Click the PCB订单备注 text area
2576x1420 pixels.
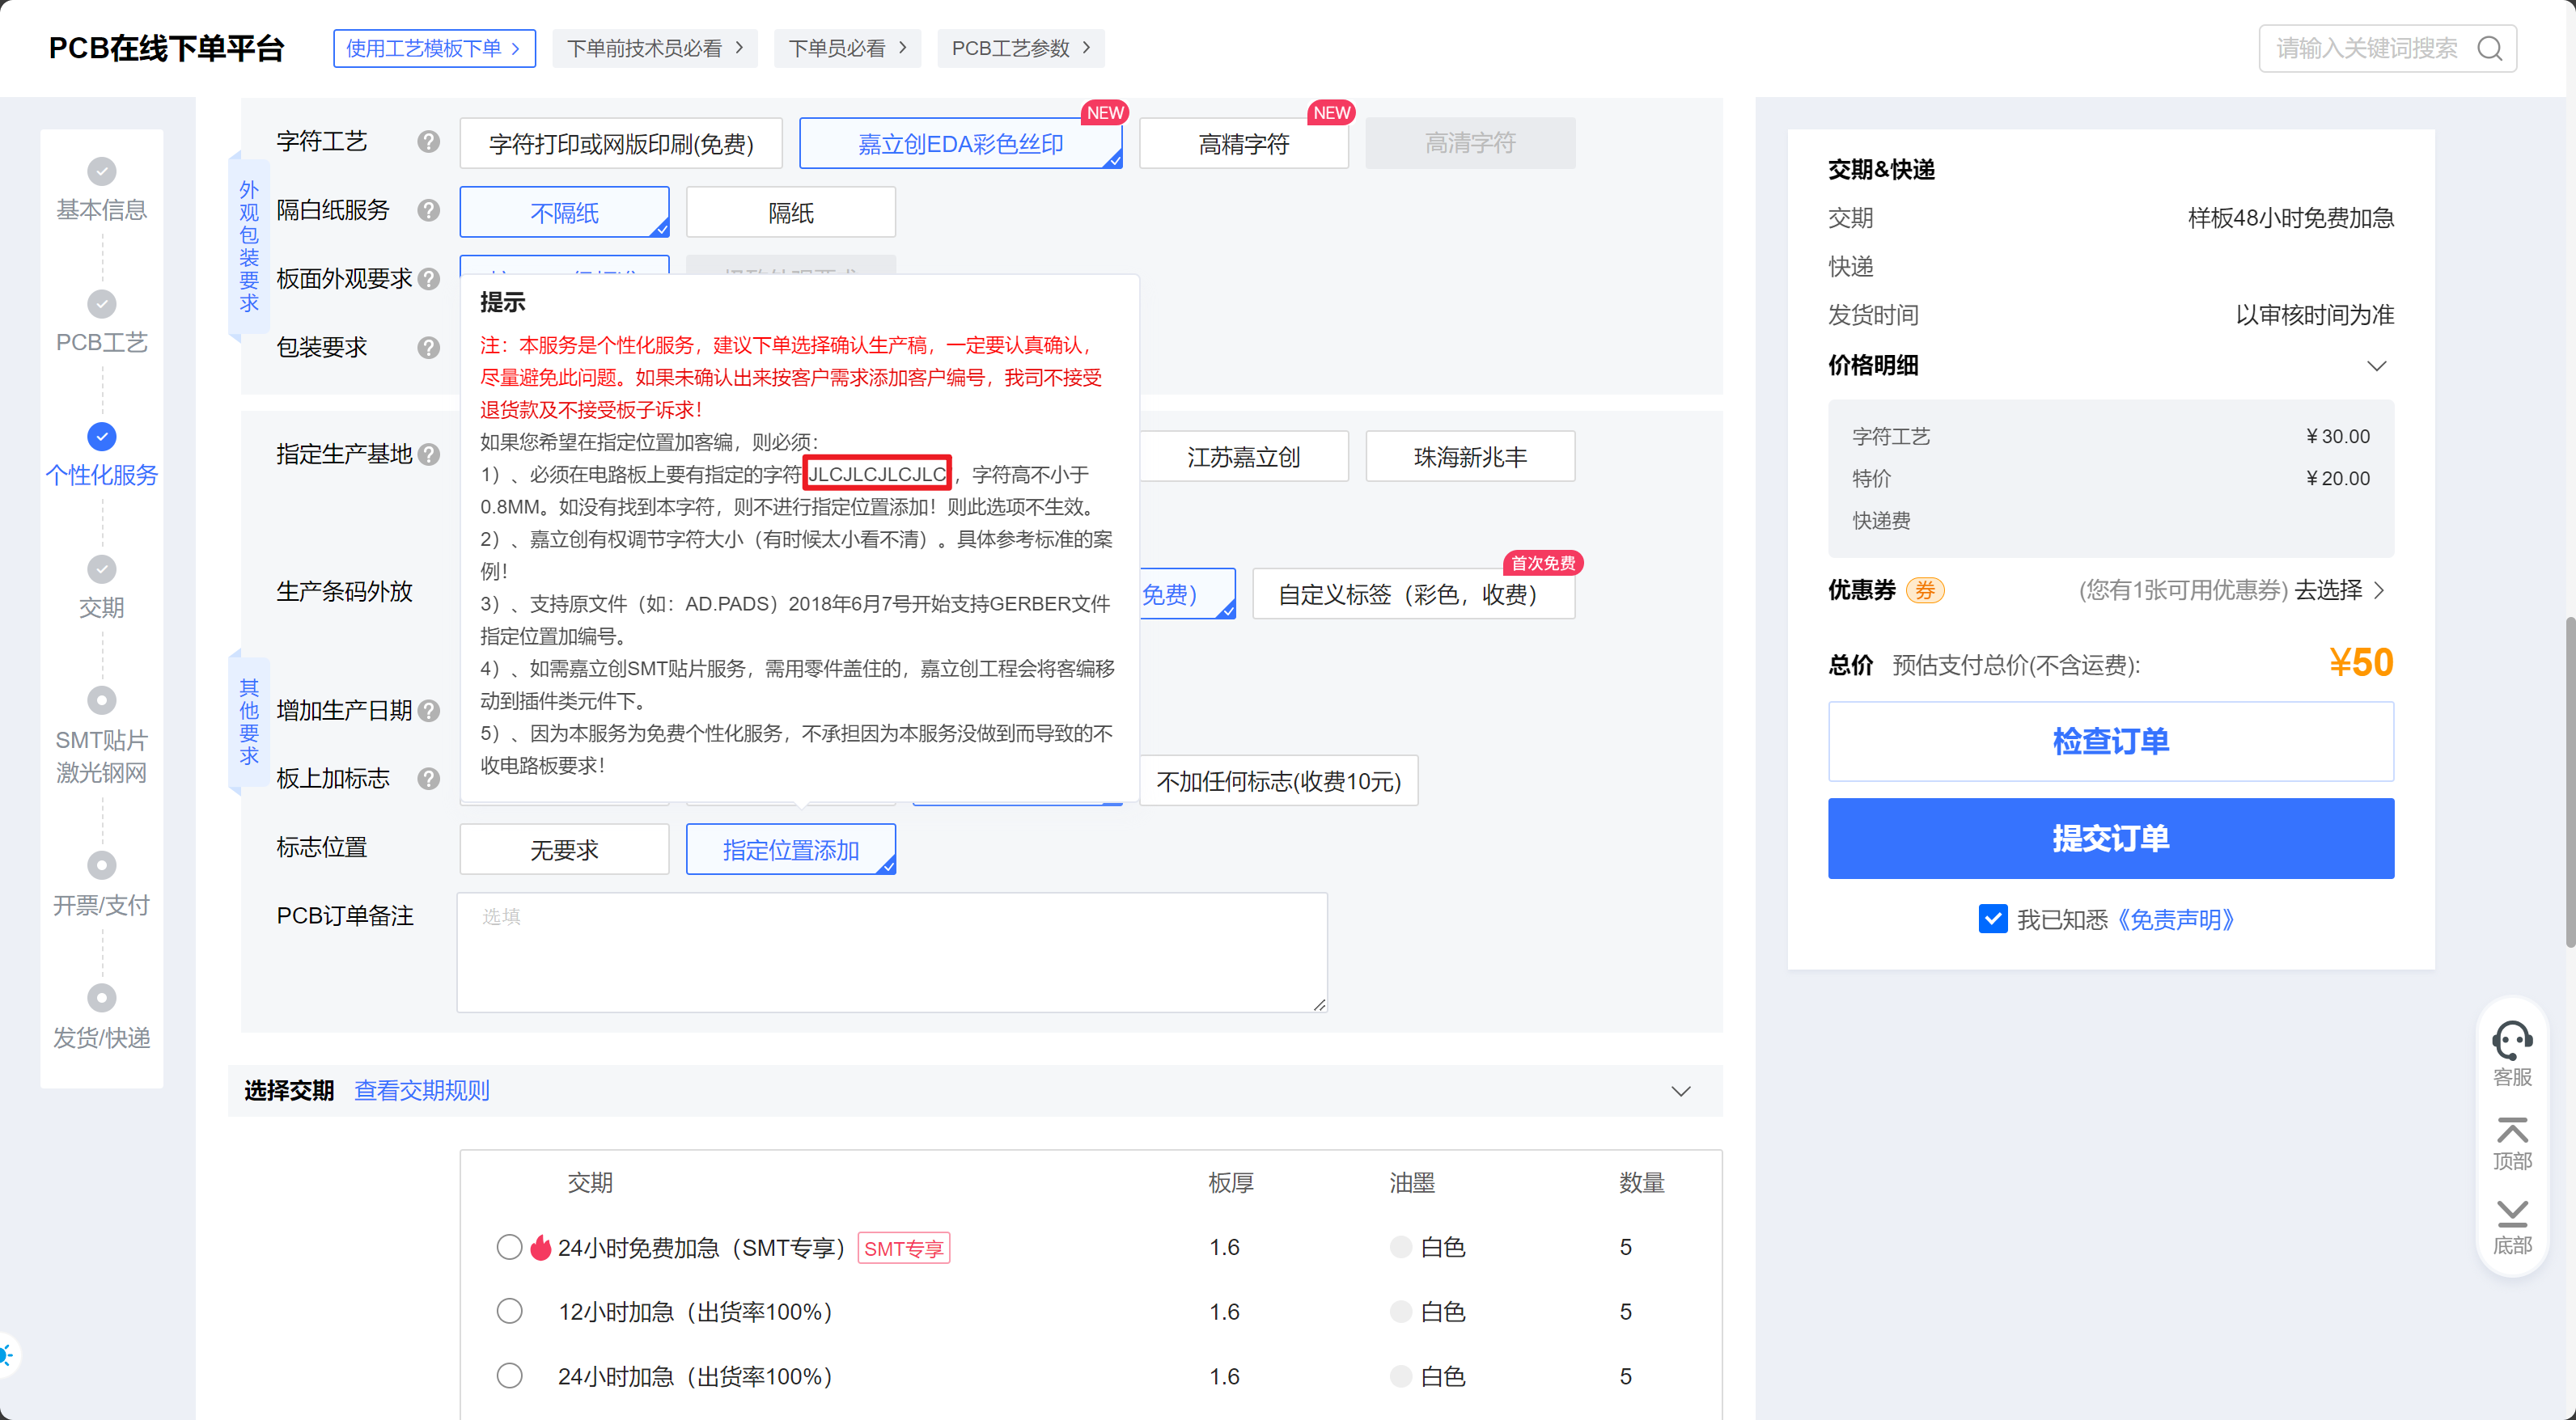coord(891,951)
